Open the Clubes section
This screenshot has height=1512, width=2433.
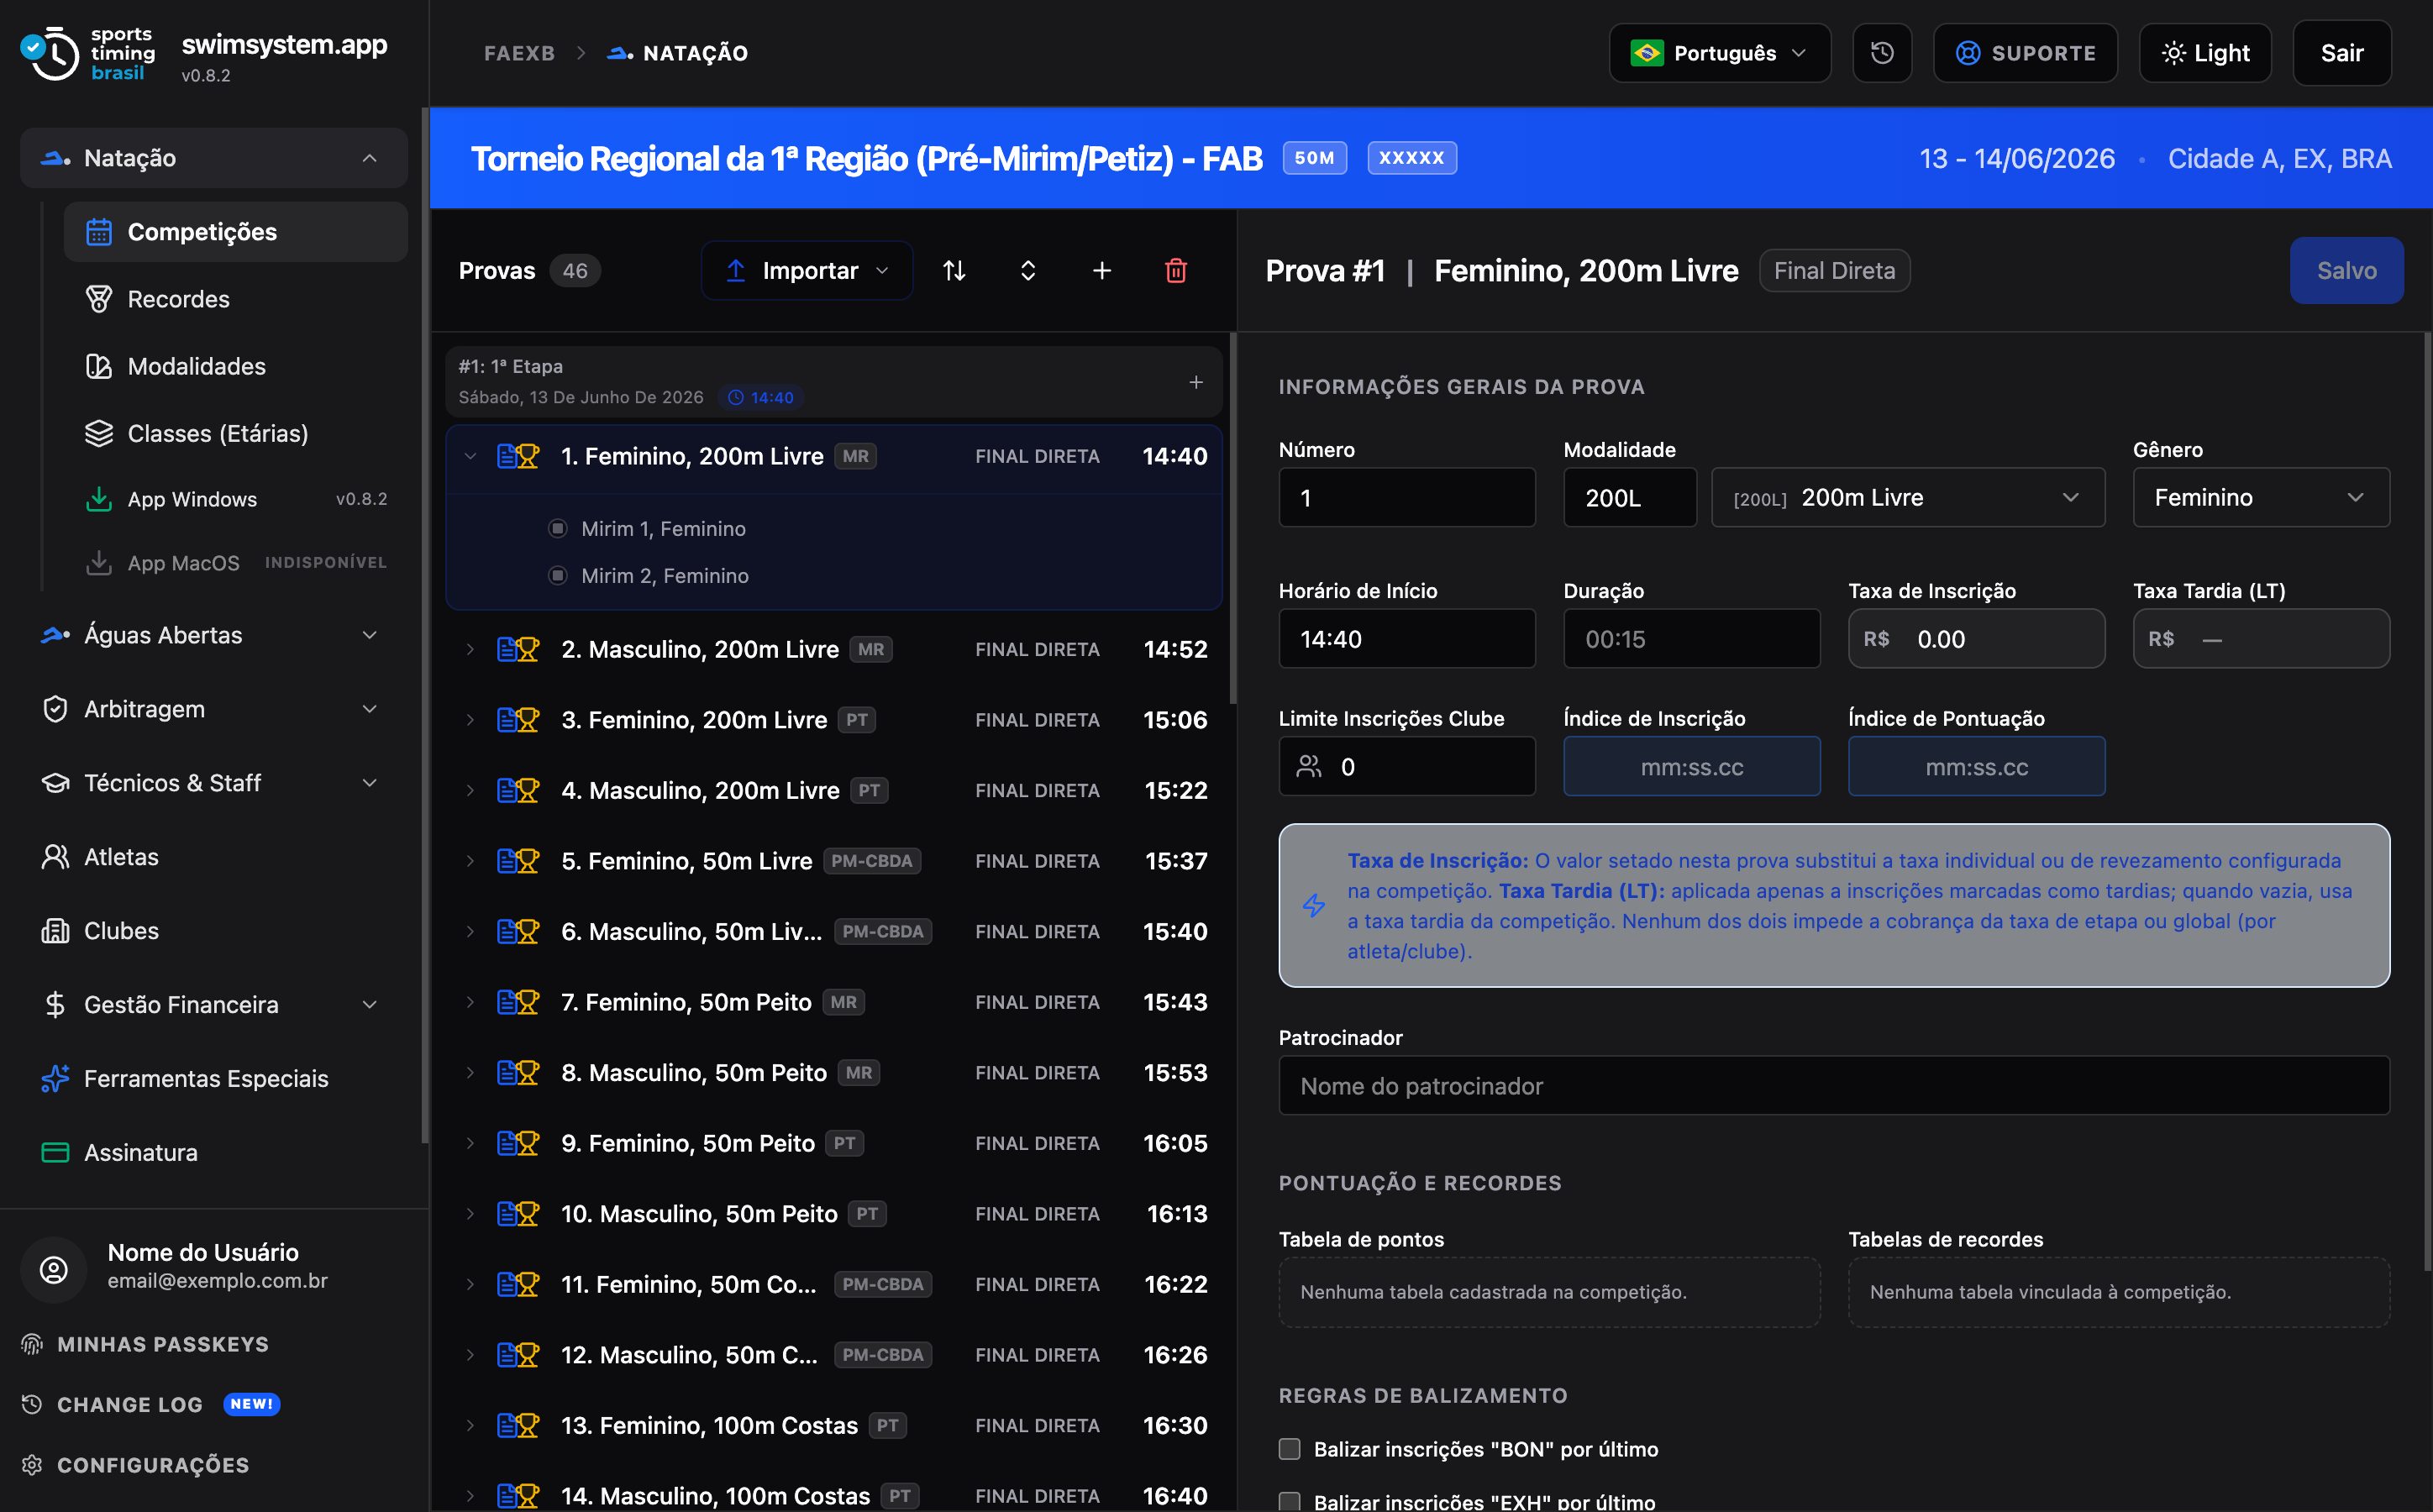pos(214,931)
